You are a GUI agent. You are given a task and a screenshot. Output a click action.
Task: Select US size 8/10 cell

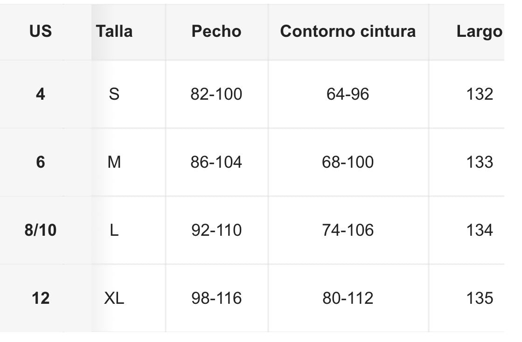41,230
